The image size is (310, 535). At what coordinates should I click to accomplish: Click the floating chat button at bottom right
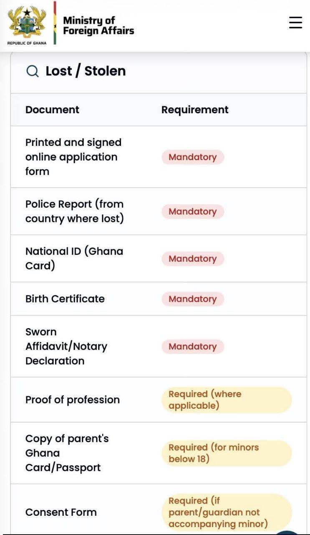point(287,532)
